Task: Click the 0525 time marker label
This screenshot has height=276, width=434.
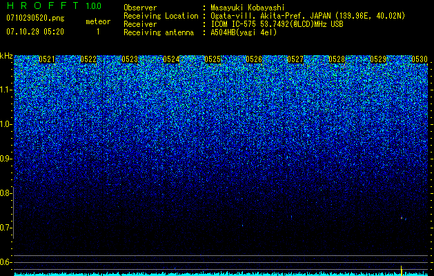Action: point(213,59)
